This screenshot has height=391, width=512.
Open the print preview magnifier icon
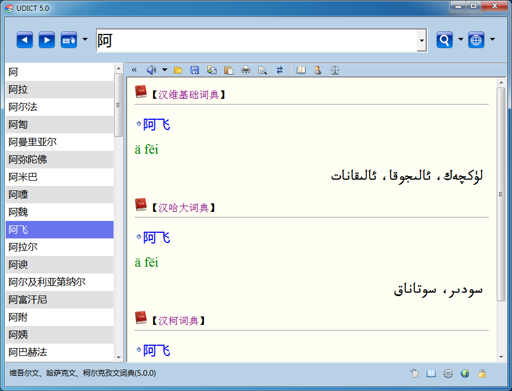tap(262, 70)
